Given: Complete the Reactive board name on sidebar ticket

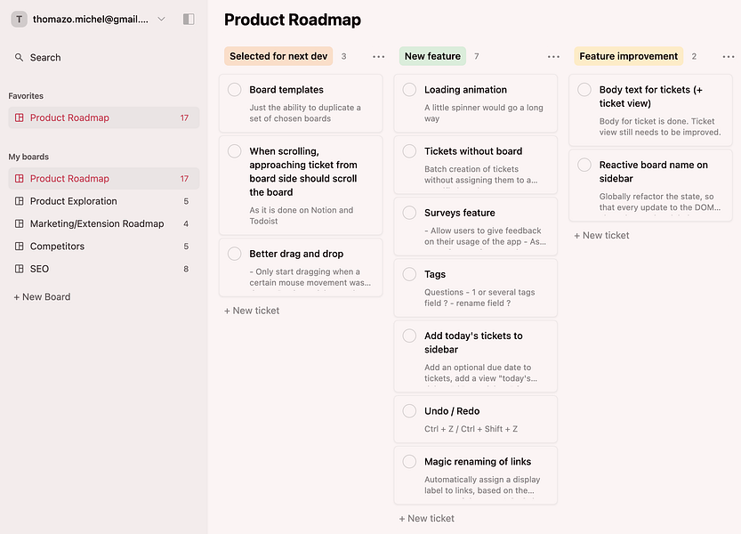Looking at the screenshot, I should pos(584,166).
